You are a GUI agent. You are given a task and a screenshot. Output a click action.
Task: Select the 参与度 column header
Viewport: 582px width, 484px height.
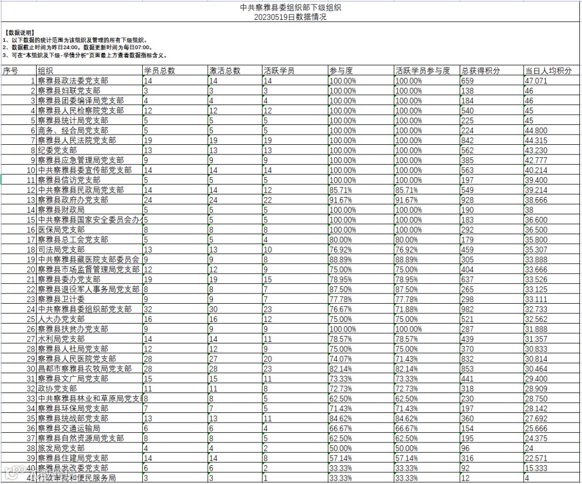point(361,71)
